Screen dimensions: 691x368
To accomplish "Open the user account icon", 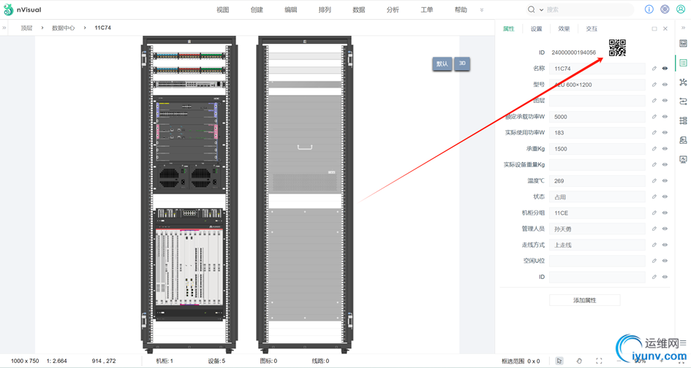I will pos(681,9).
